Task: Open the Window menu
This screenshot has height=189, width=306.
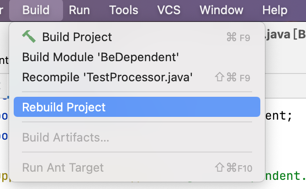Action: 222,10
